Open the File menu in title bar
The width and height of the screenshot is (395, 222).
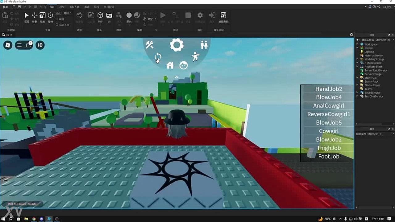pyautogui.click(x=6, y=7)
